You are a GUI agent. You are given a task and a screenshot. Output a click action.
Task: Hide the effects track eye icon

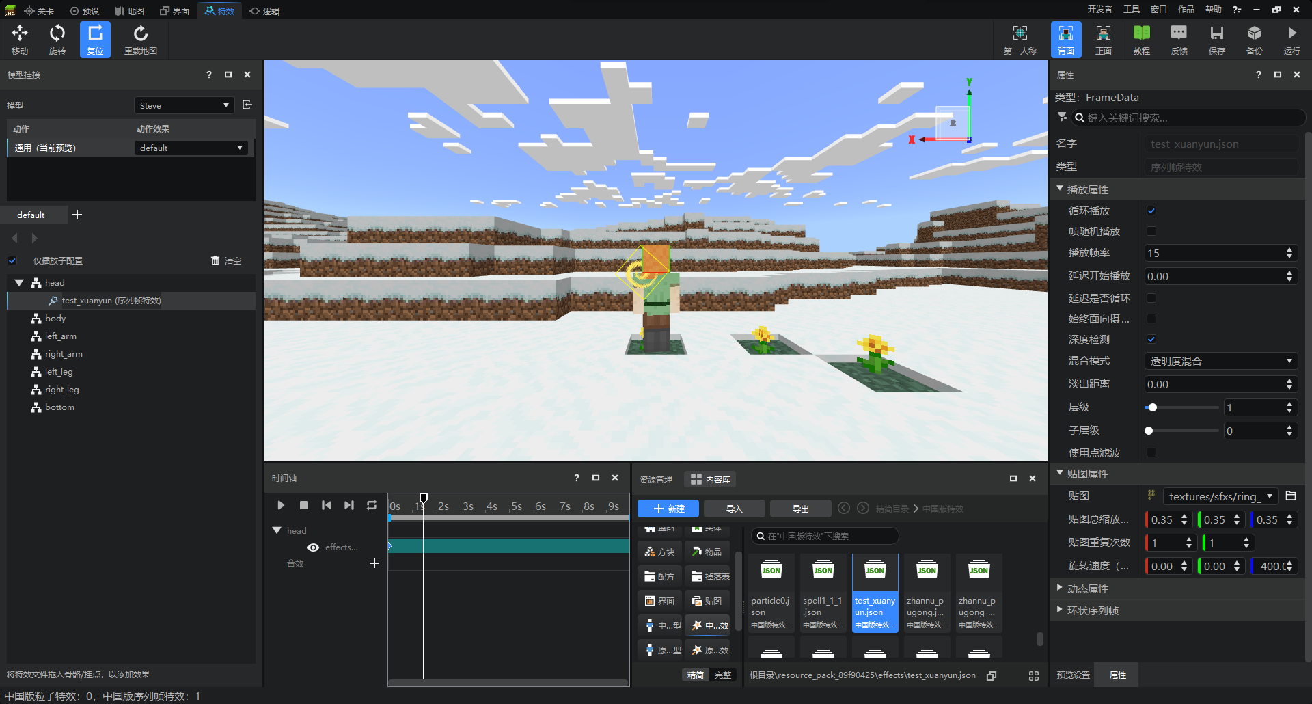313,547
